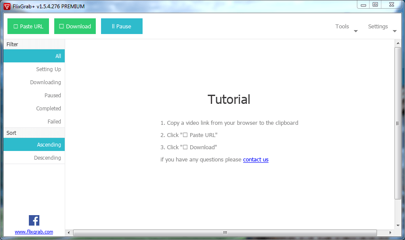Show Completed downloads
This screenshot has height=240, width=405.
(34, 109)
